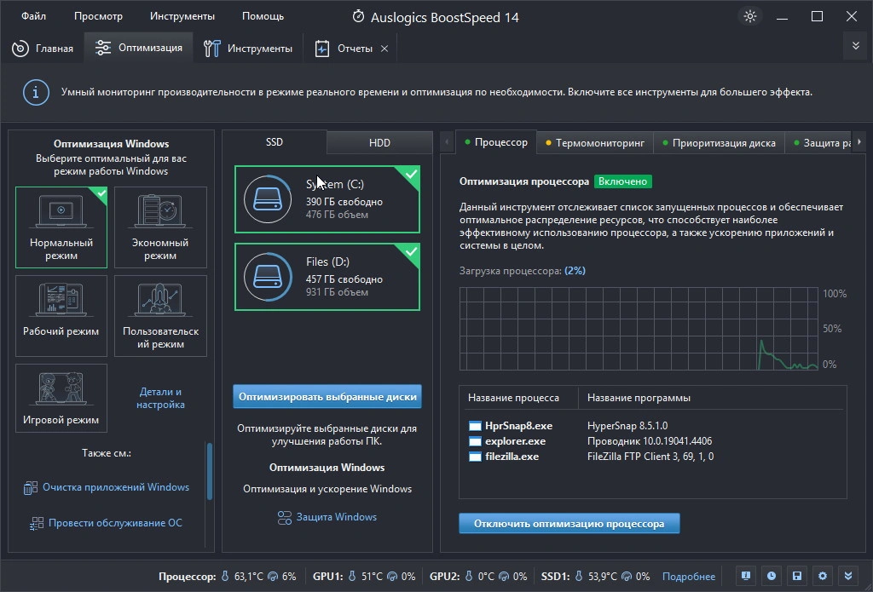Click the filezilla.exe process icon
Viewport: 873px width, 592px height.
475,457
